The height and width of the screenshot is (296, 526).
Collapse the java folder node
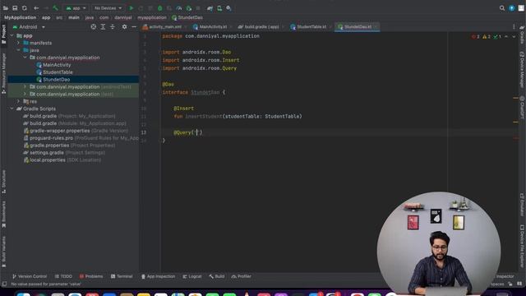[x=18, y=50]
